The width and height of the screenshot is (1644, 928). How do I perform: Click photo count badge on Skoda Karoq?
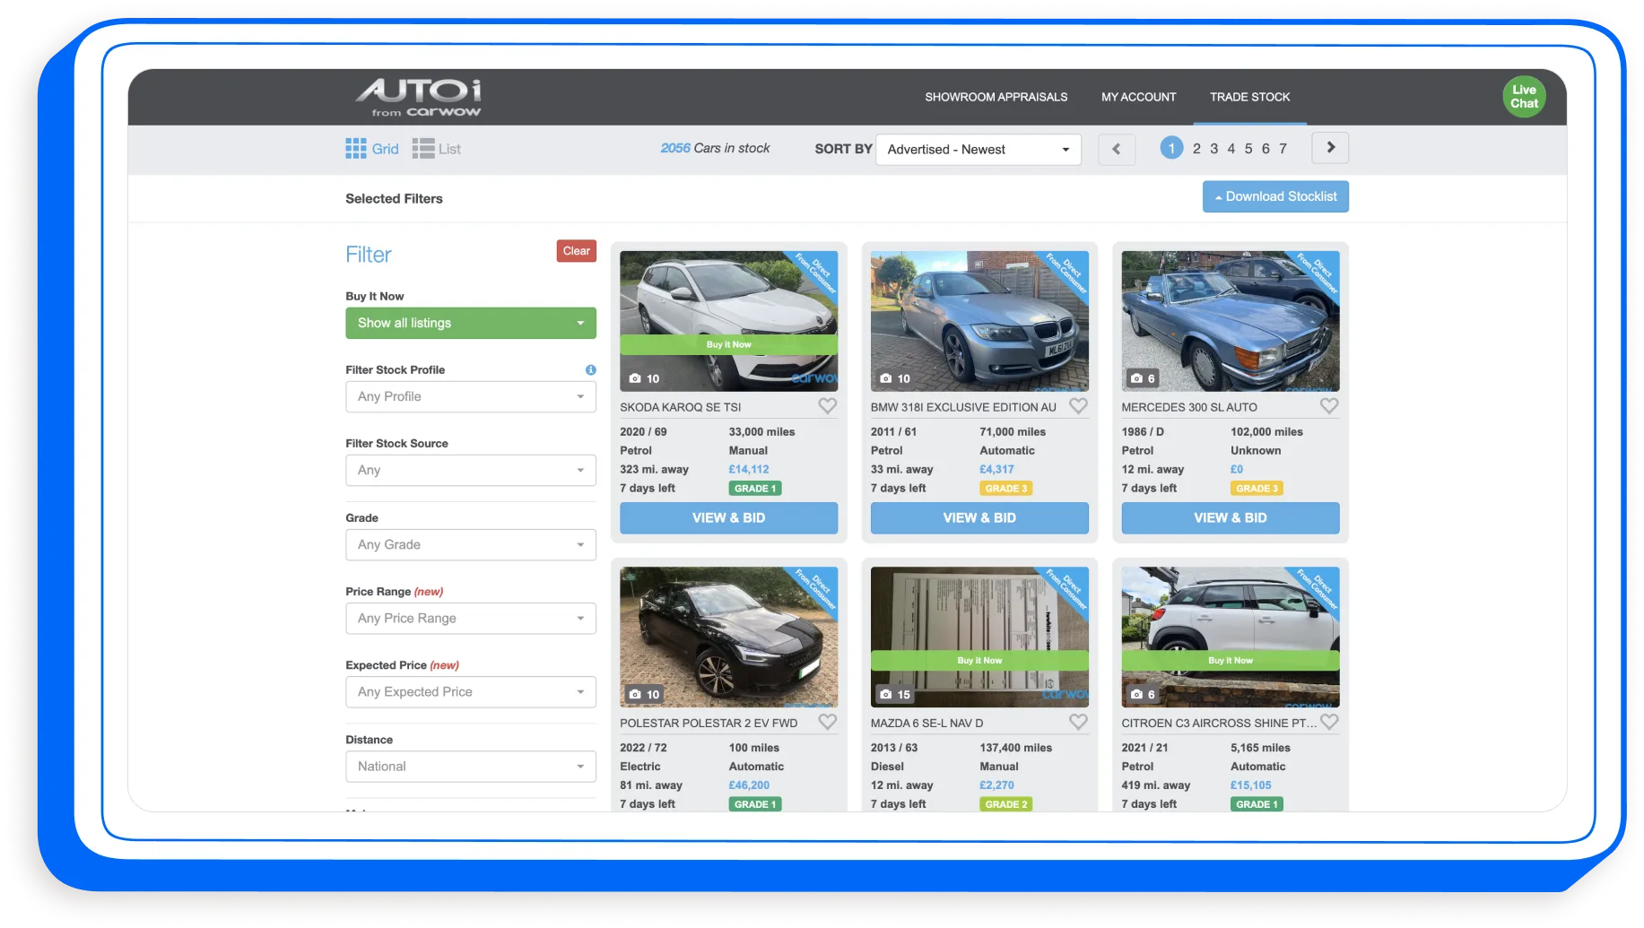(x=644, y=378)
